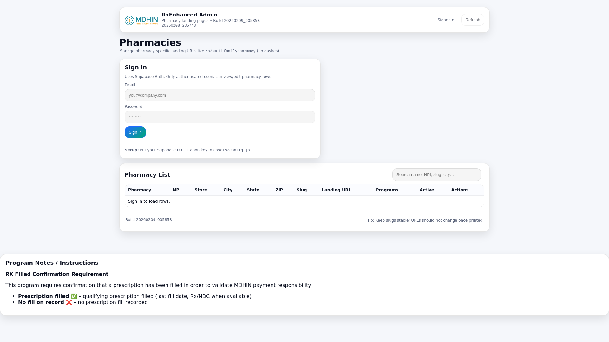Image resolution: width=609 pixels, height=342 pixels.
Task: Click the green checkmark emoji icon
Action: pos(74,296)
